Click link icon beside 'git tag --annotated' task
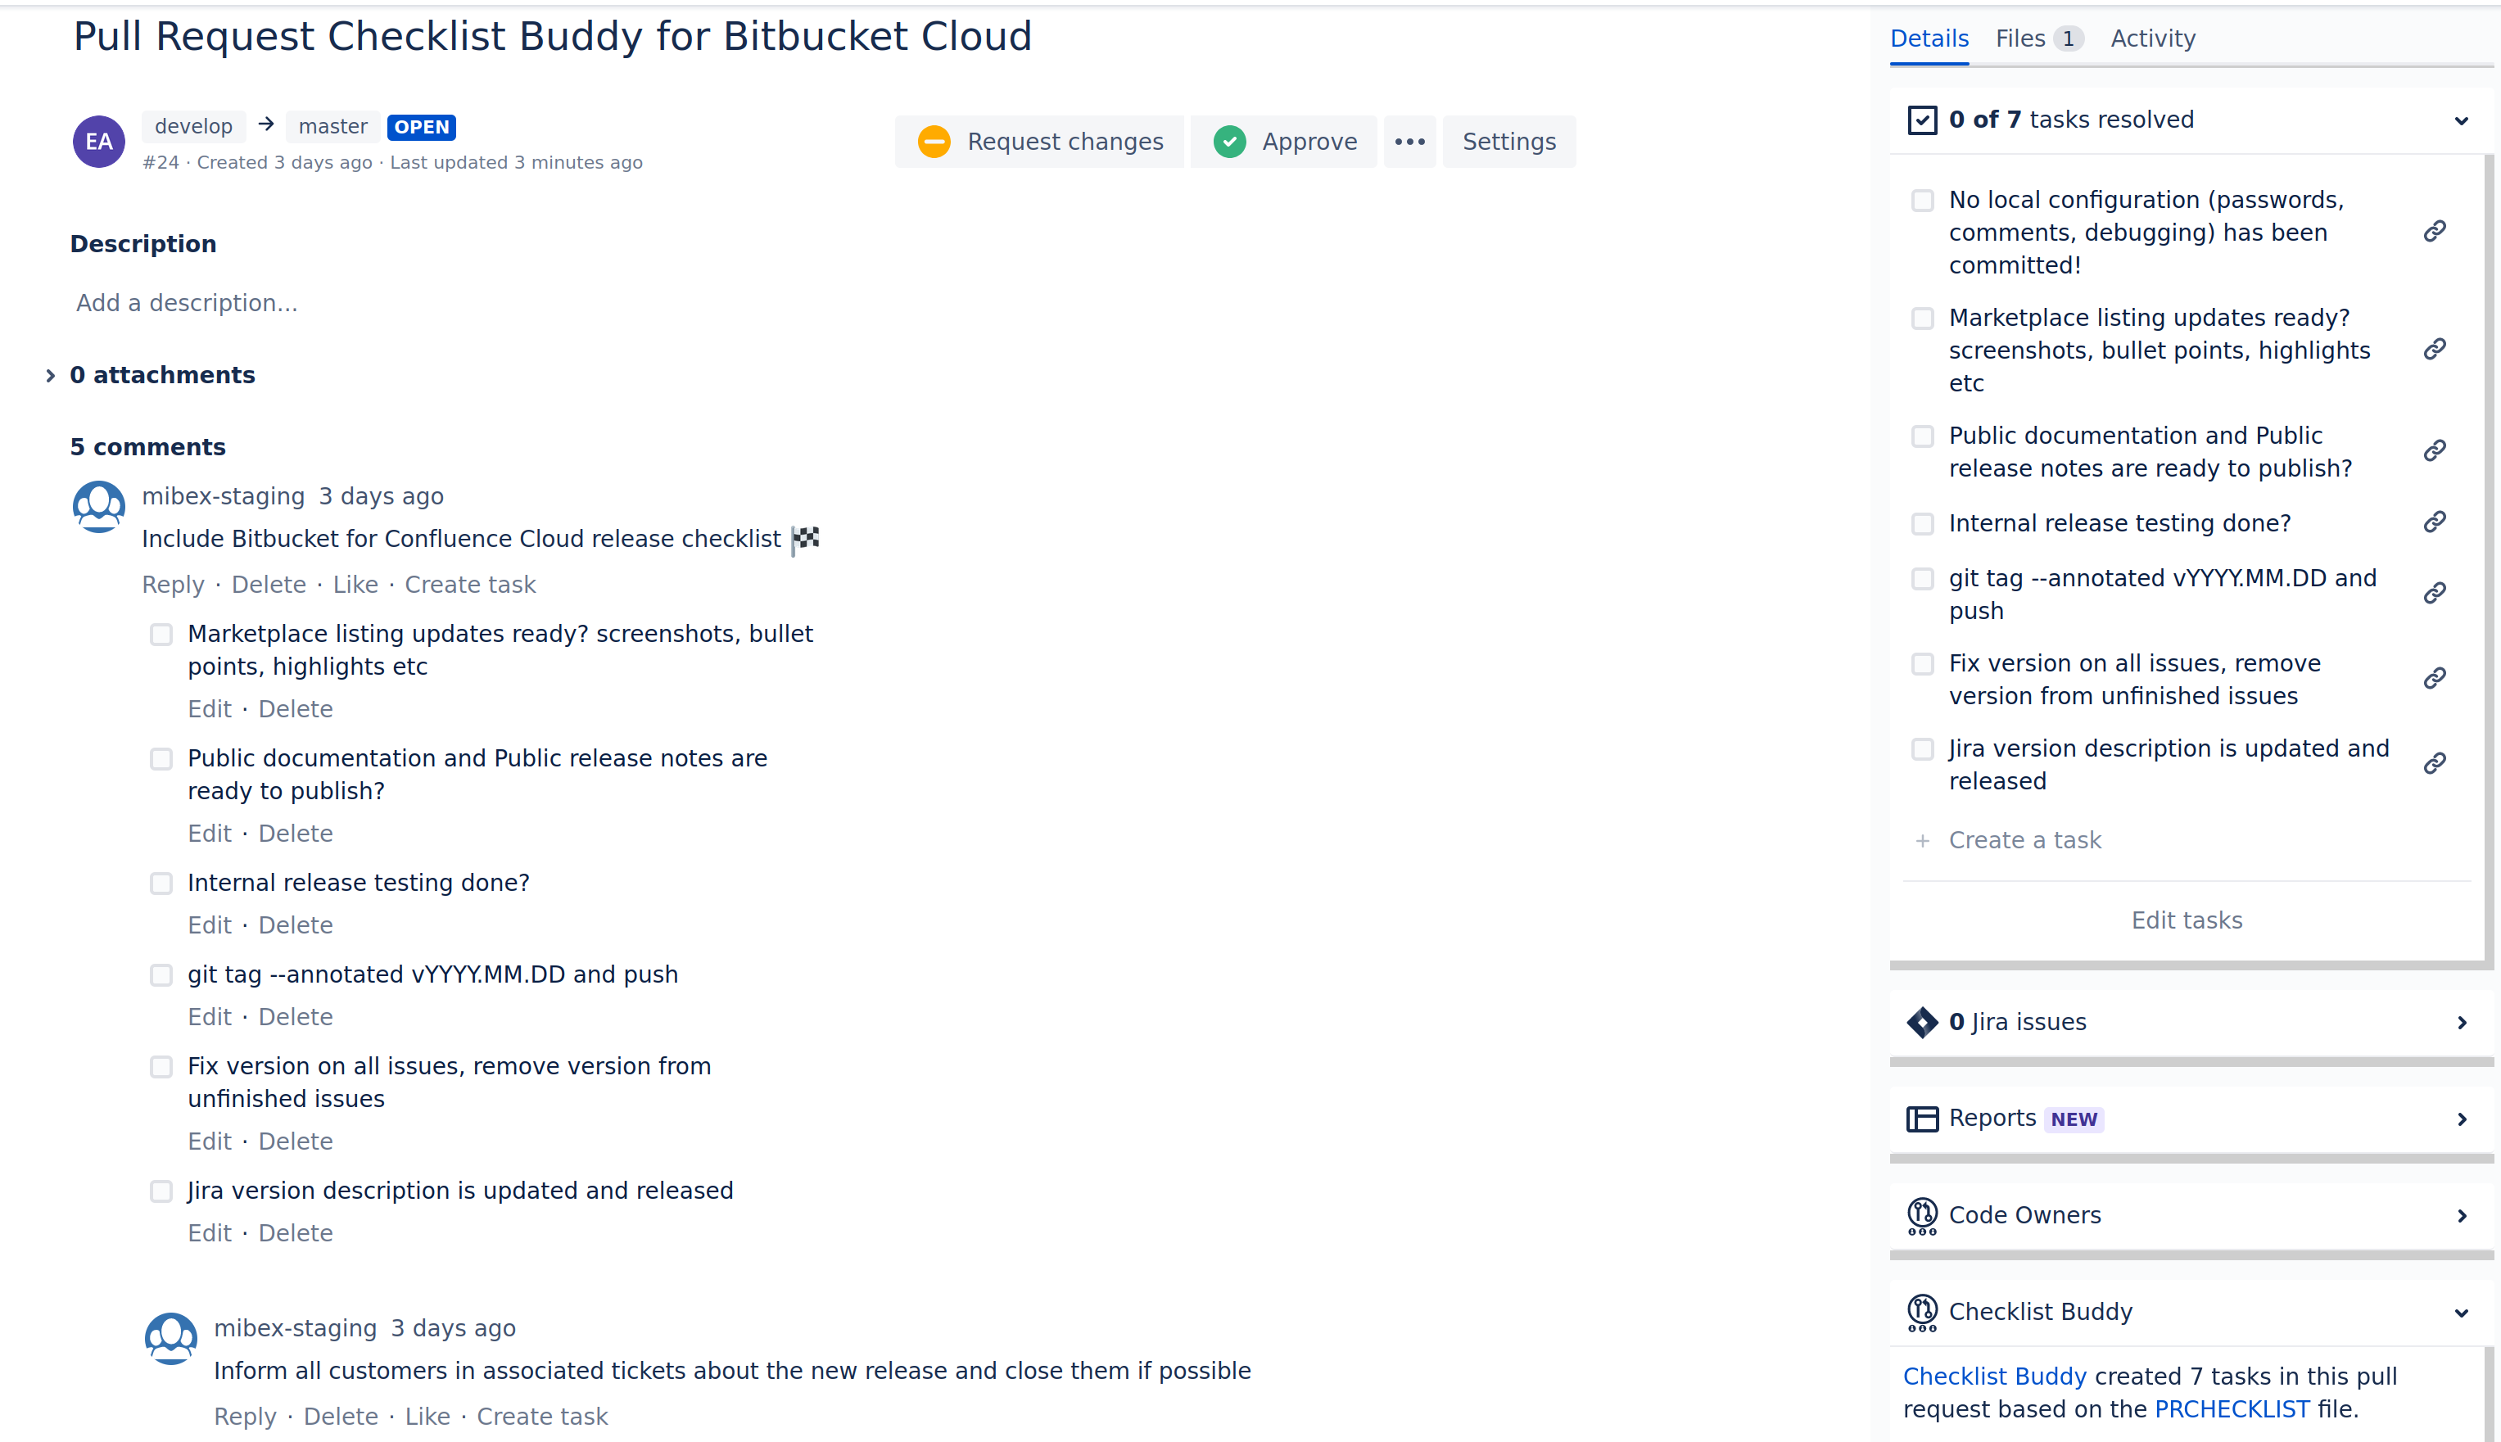Screen dimensions: 2501x1442 click(2435, 593)
